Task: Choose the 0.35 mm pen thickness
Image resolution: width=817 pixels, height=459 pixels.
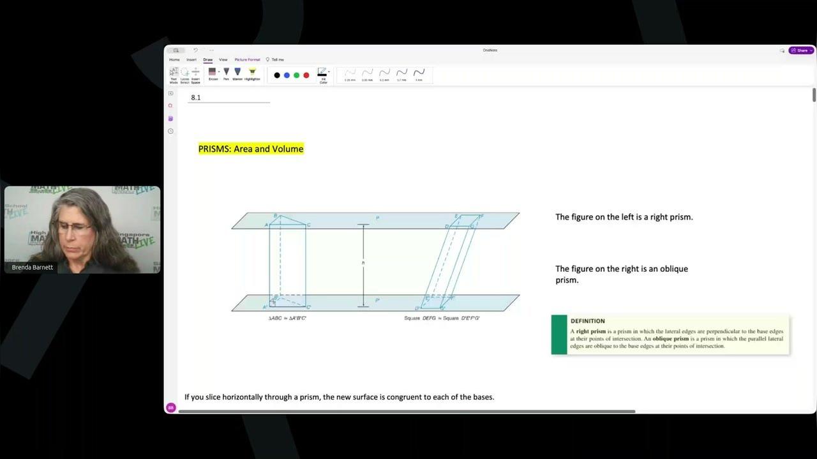Action: (367, 75)
